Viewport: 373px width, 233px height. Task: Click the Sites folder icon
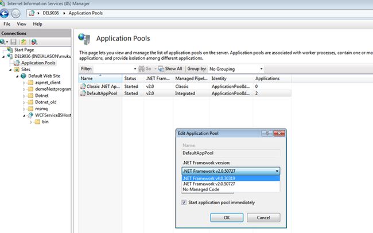tap(17, 69)
